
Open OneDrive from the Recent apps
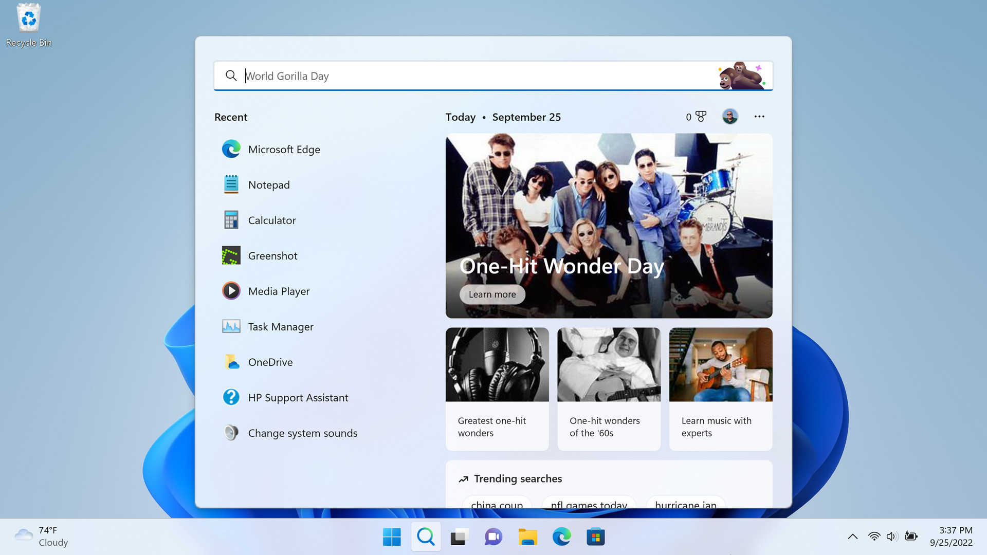point(270,362)
